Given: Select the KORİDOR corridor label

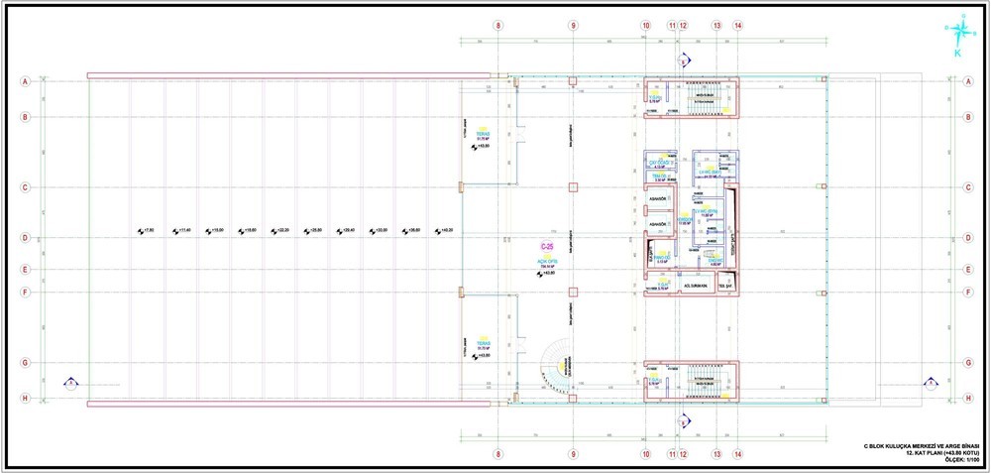Looking at the screenshot, I should (685, 219).
